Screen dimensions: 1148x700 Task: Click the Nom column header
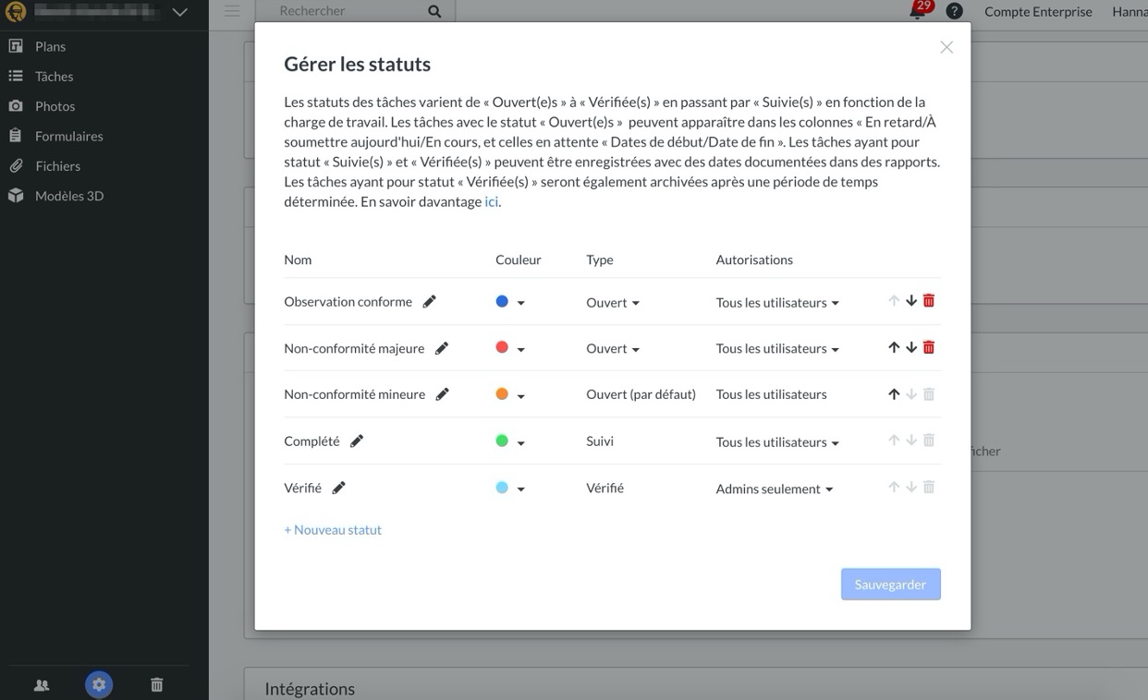(x=298, y=259)
